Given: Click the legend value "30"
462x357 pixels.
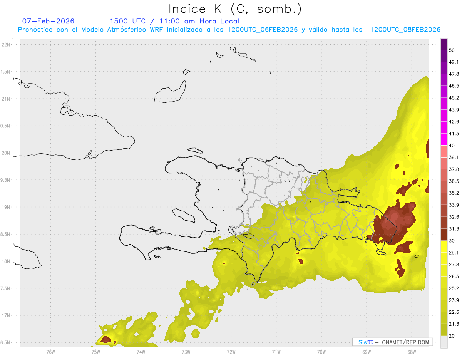Looking at the screenshot, I should (x=452, y=241).
